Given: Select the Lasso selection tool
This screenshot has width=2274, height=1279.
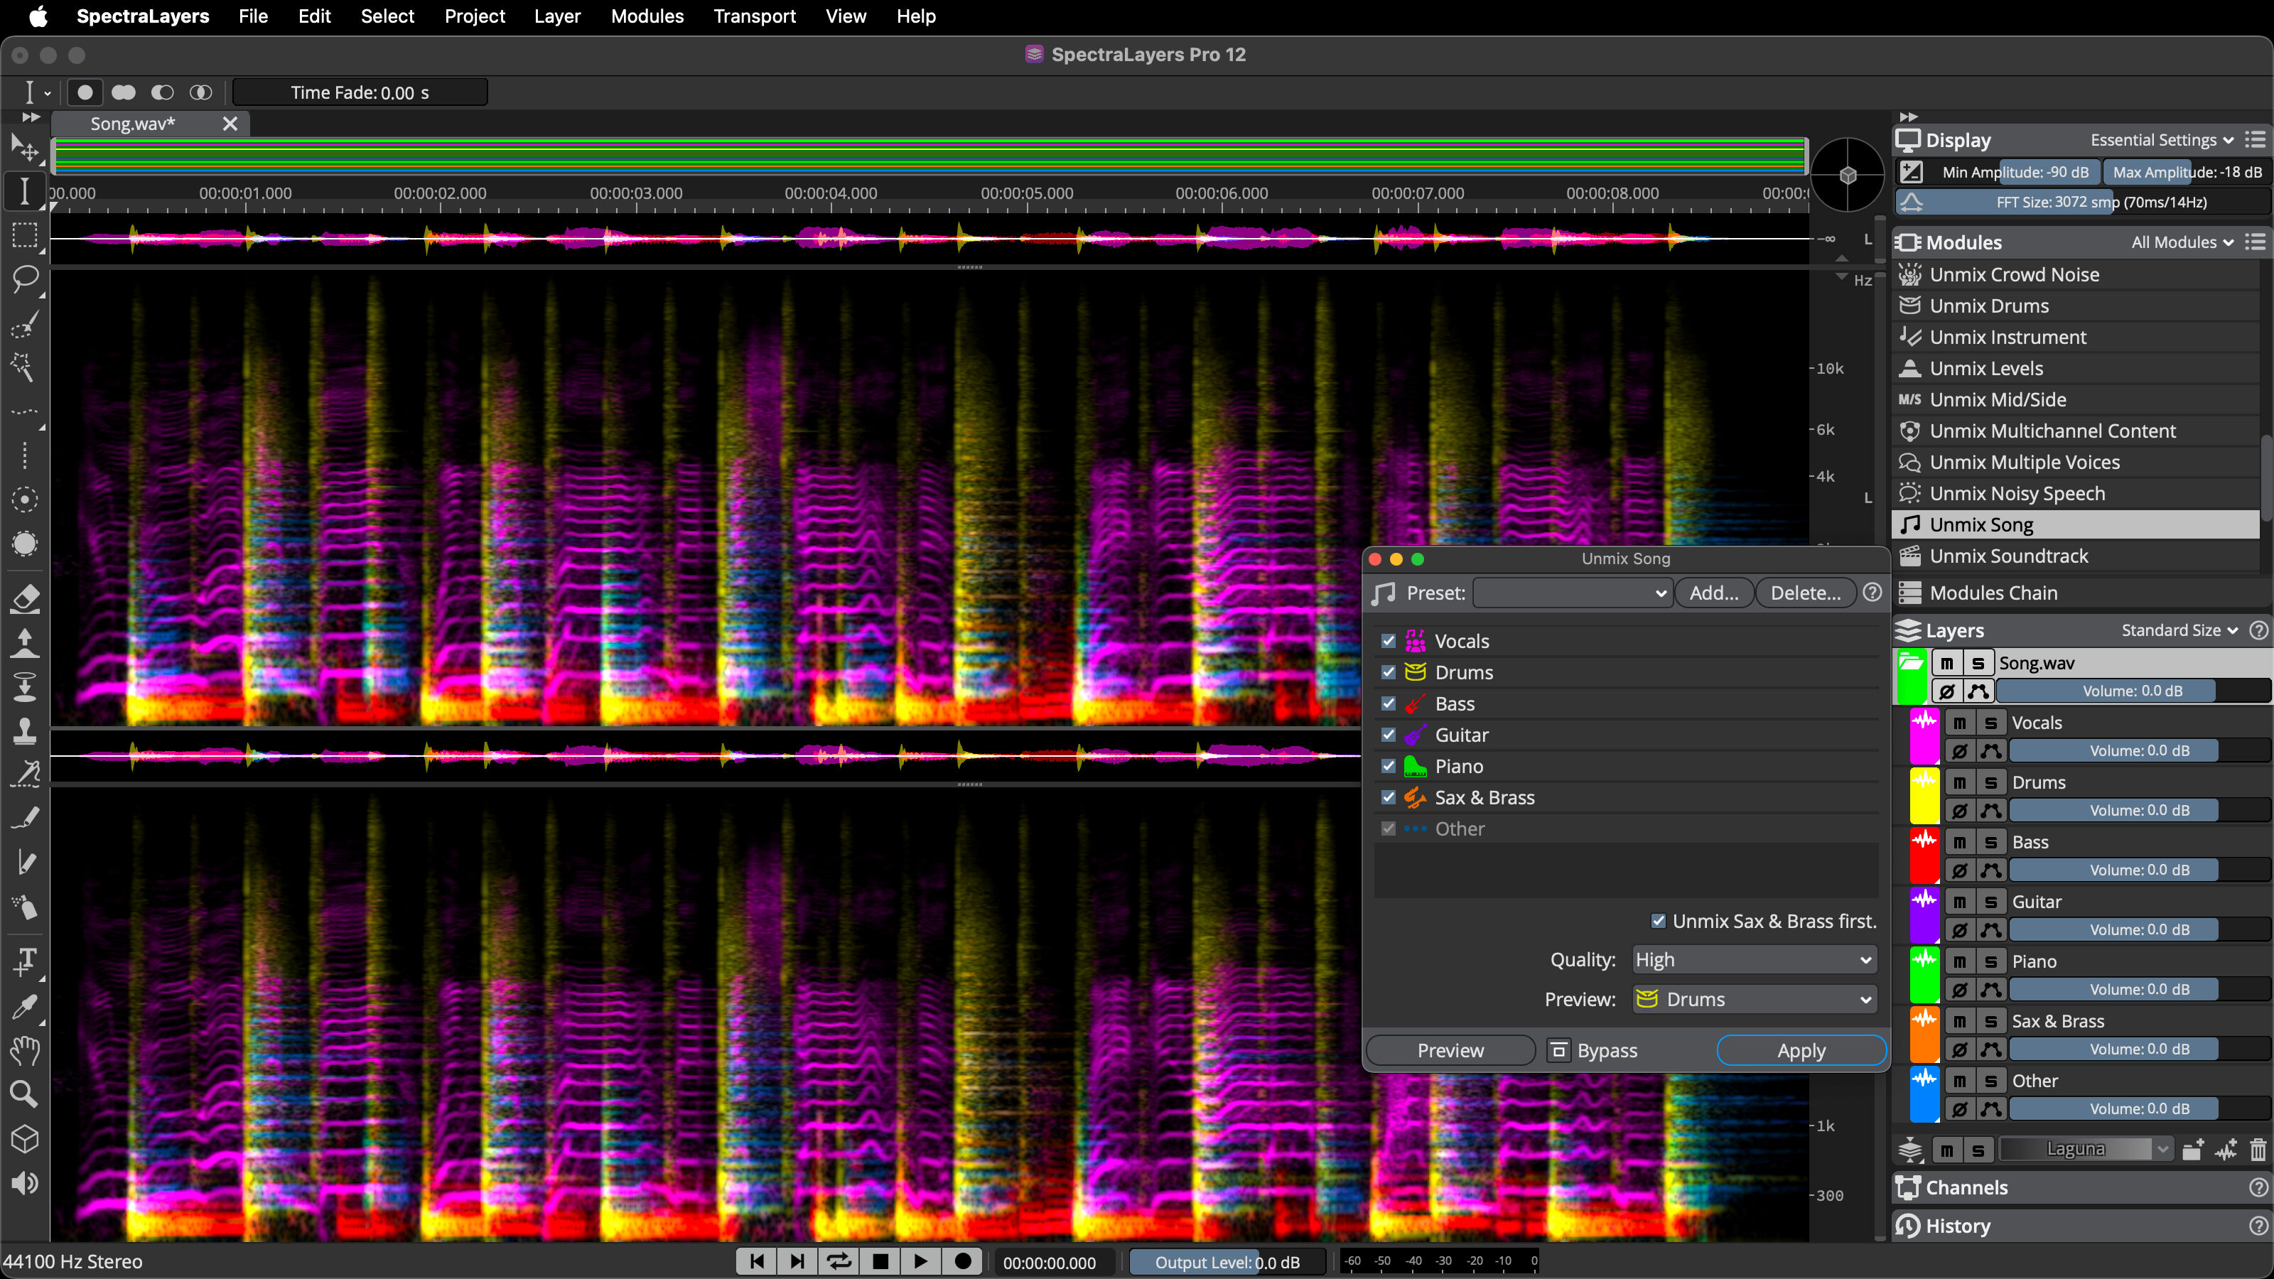Looking at the screenshot, I should 25,279.
